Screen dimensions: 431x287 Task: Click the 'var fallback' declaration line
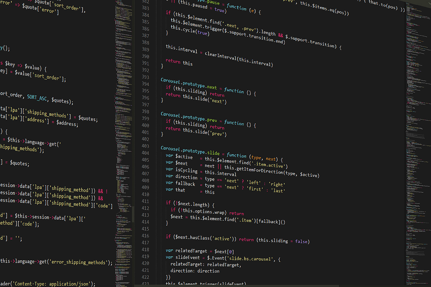coord(225,187)
